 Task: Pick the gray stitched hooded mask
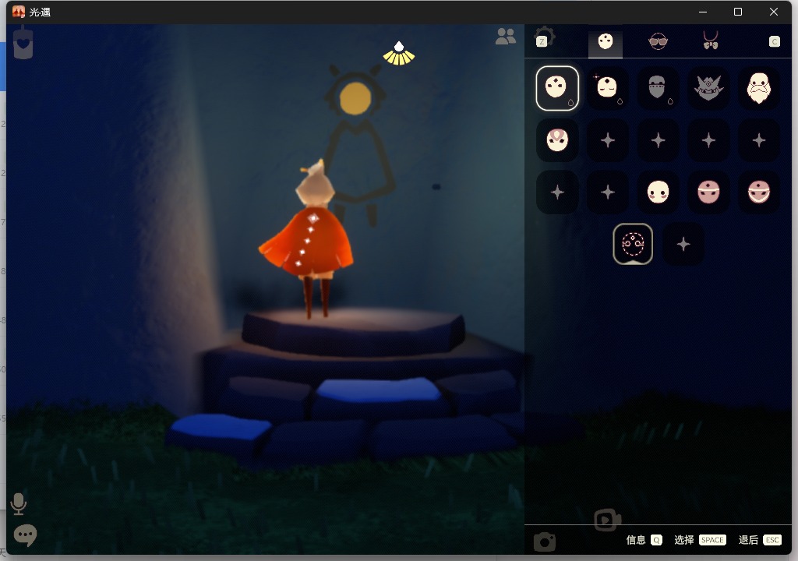pyautogui.click(x=658, y=88)
